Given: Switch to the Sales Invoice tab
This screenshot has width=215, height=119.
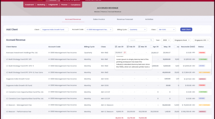Looking at the screenshot, I should pyautogui.click(x=99, y=19).
